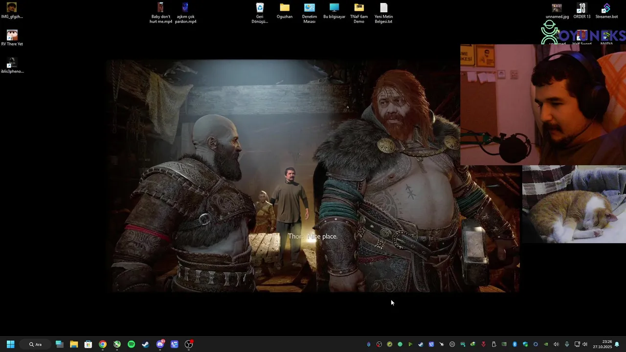
Task: Select the RV There Yet desktop shortcut
Action: [x=12, y=38]
